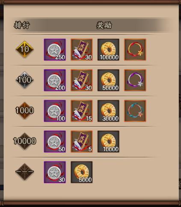Select the silver star medal showing 50
Screen dimensions: 181x207
[x=55, y=141]
